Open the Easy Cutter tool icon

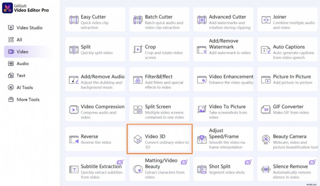coord(74,20)
